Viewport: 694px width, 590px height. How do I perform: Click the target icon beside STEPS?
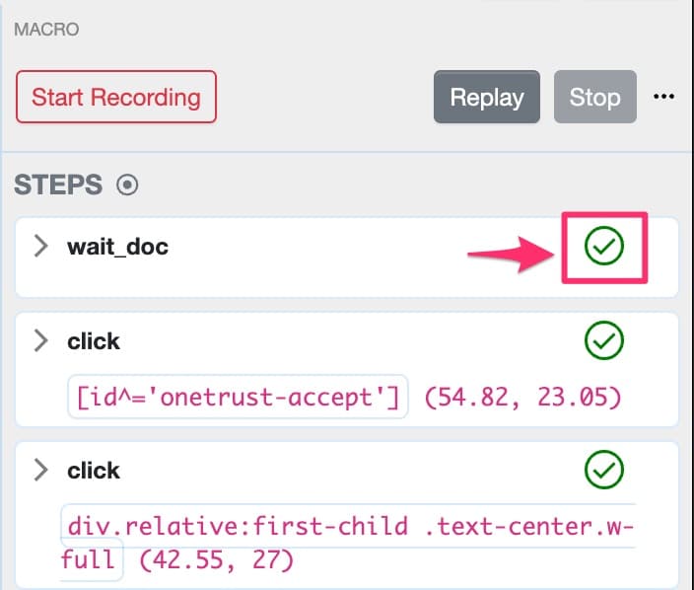[127, 184]
